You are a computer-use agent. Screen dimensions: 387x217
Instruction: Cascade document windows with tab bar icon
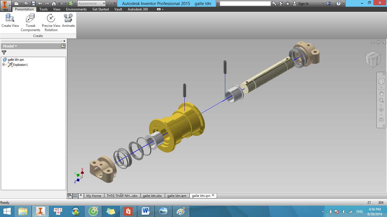[x=70, y=196]
